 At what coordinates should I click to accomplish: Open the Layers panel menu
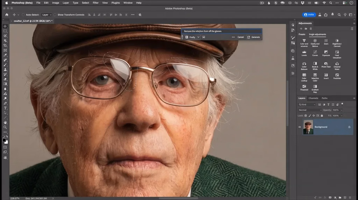[354, 98]
